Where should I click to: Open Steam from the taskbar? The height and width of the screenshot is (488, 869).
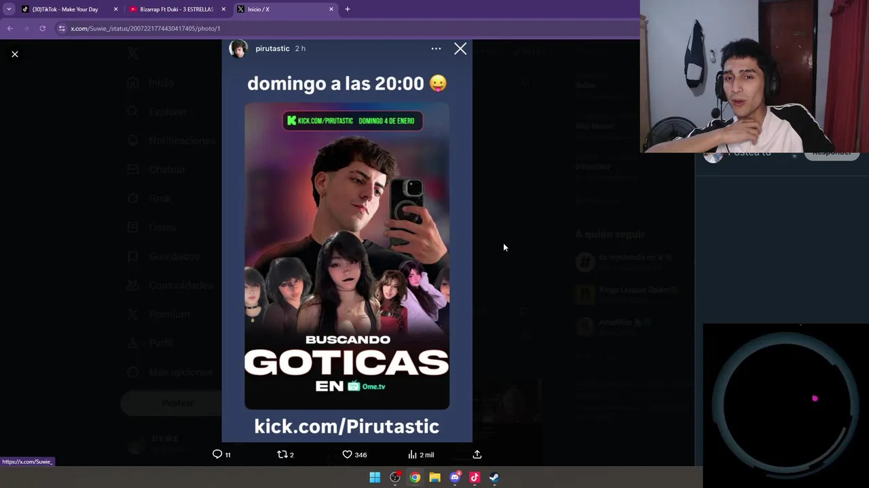494,477
